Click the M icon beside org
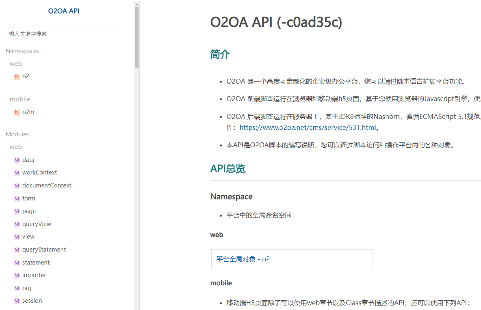 point(17,288)
